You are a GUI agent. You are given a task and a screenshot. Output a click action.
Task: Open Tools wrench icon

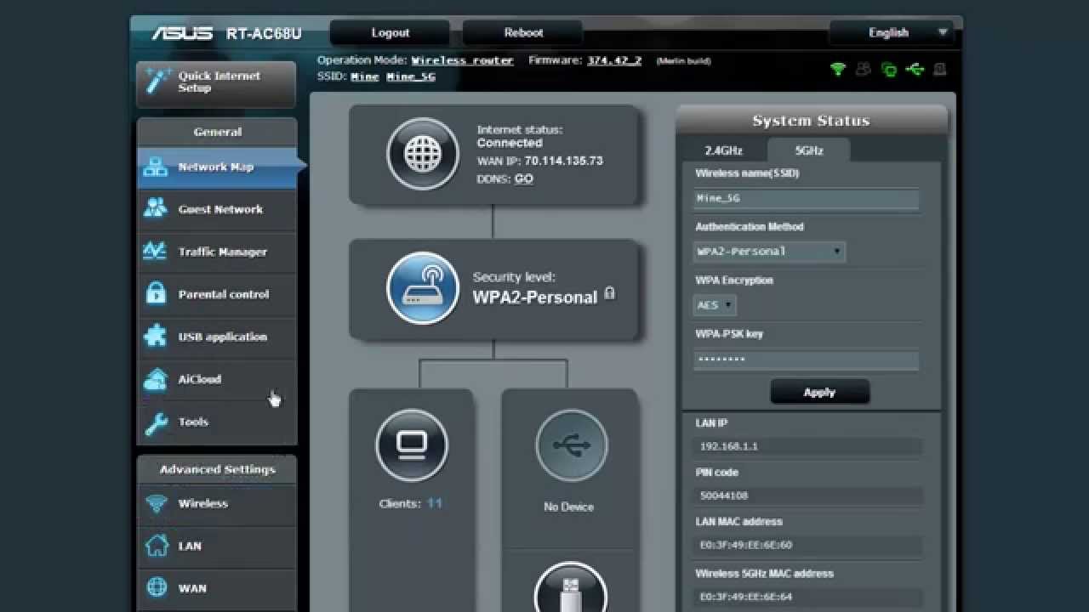click(156, 422)
